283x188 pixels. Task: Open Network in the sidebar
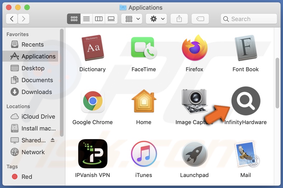pyautogui.click(x=30, y=152)
